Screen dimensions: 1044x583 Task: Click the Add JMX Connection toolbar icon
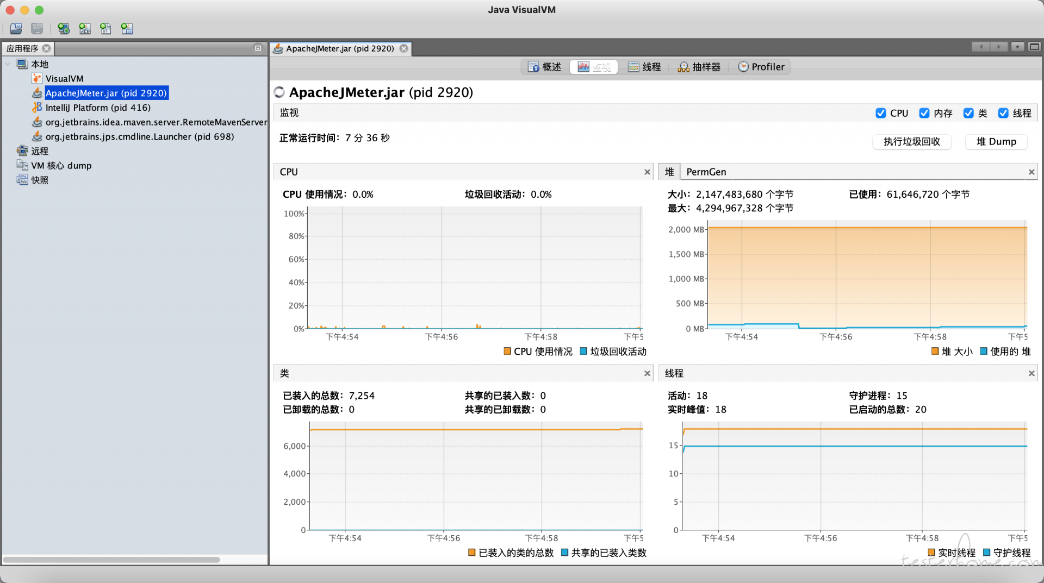(x=85, y=28)
